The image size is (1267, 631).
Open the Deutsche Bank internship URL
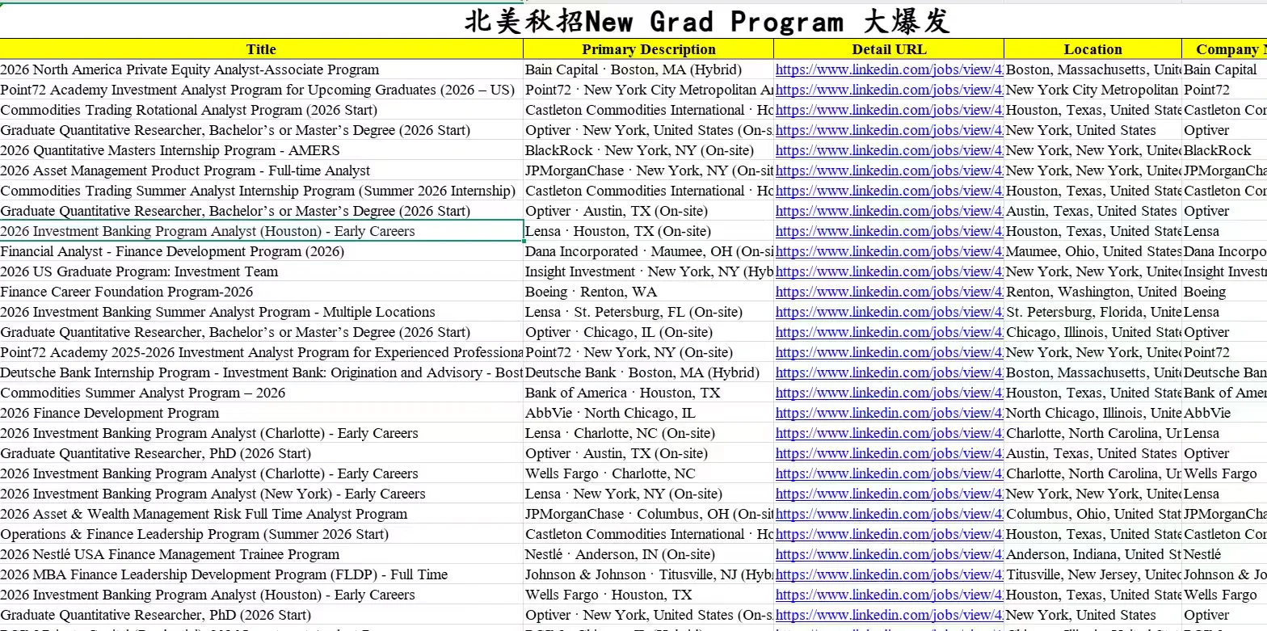pyautogui.click(x=889, y=373)
